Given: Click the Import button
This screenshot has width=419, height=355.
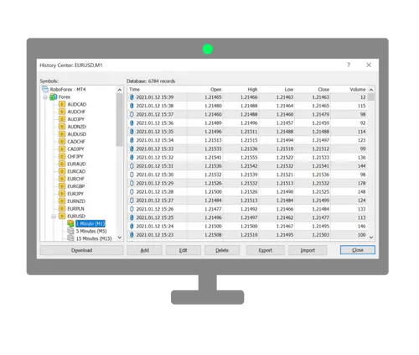Looking at the screenshot, I should click(x=308, y=250).
